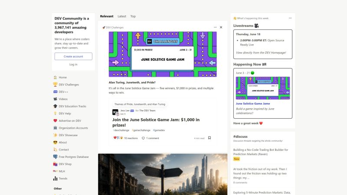Open the June Solstice Game Jame link
Viewport: 347px width, 195px height.
coord(253,104)
